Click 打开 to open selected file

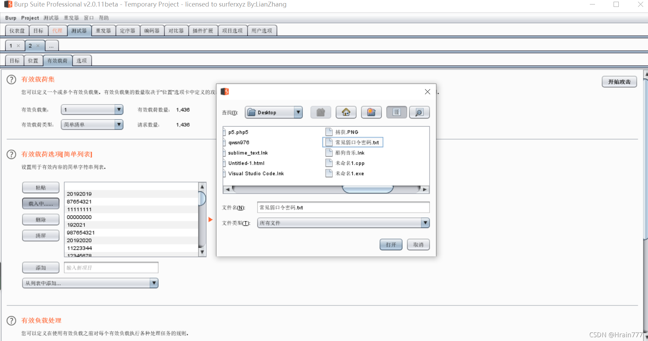pos(391,245)
